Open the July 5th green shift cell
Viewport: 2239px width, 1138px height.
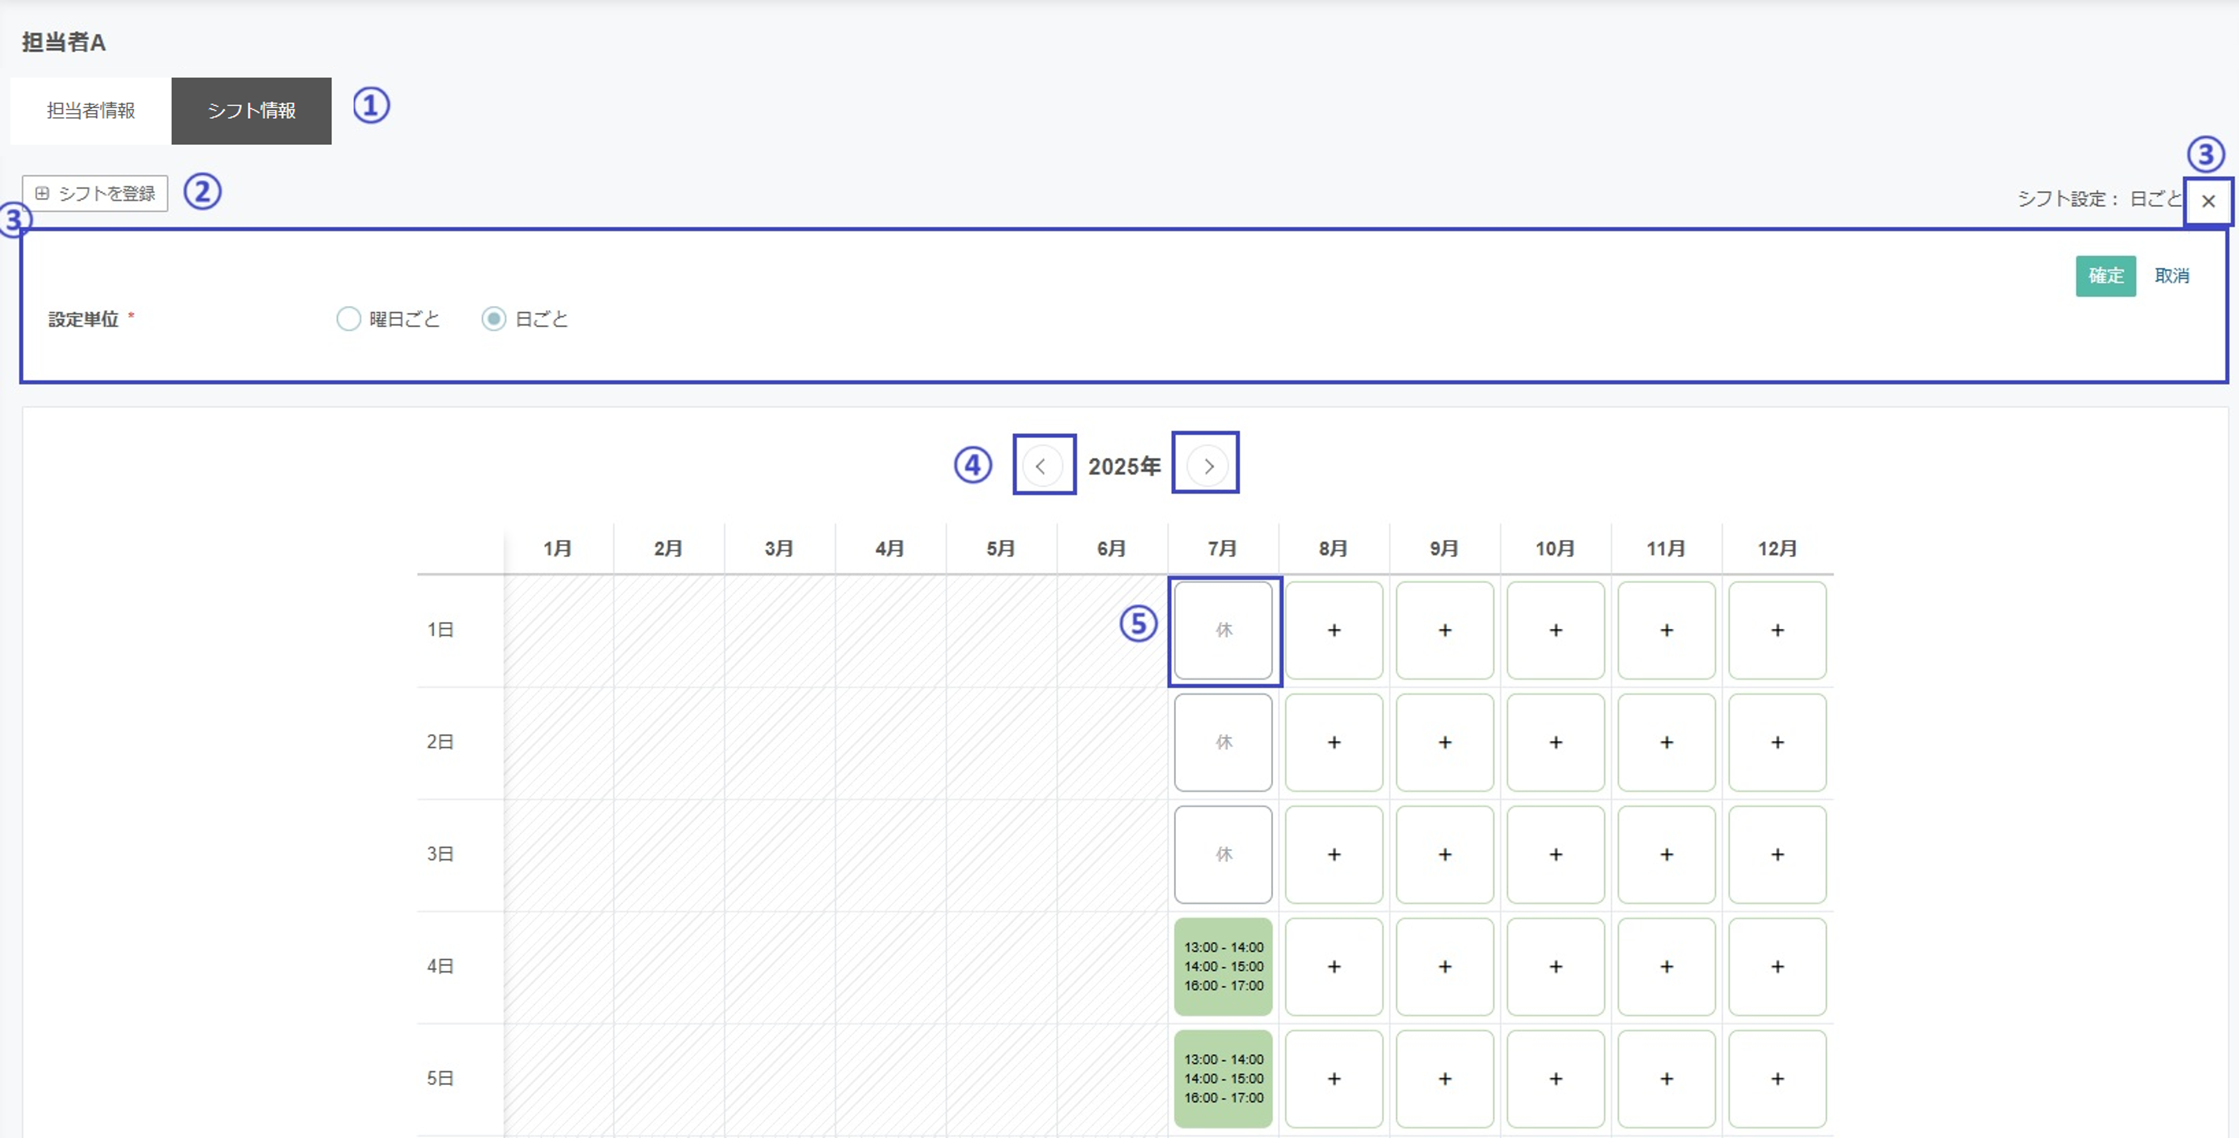[x=1223, y=1079]
